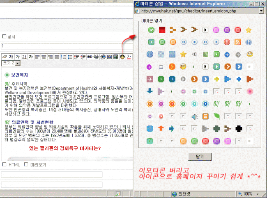Viewport: 267px width, 198px height.
Task: Click the bold 가 formatting button
Action: pos(11,57)
